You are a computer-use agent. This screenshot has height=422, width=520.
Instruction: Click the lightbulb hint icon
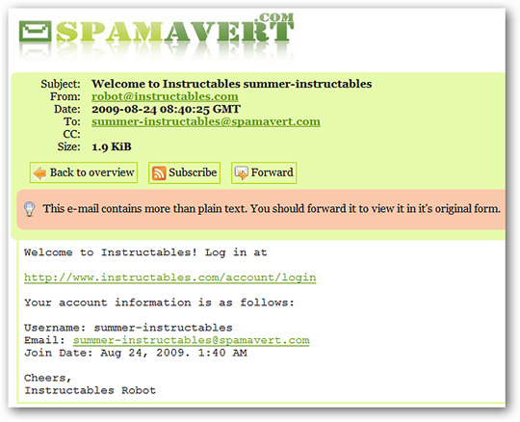click(30, 209)
